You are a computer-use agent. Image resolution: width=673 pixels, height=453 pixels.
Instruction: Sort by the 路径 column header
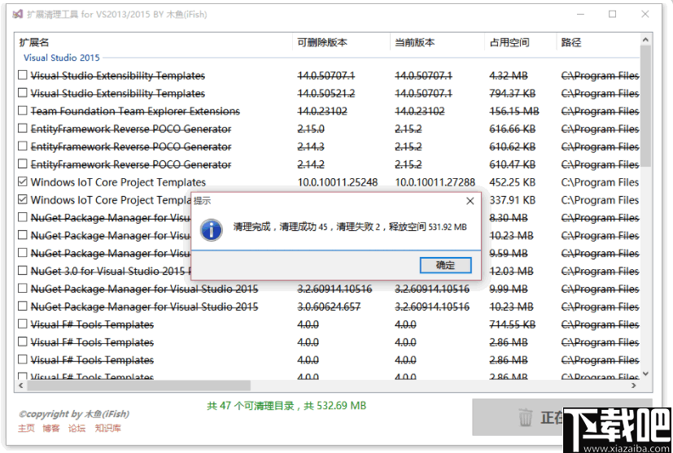pos(597,42)
